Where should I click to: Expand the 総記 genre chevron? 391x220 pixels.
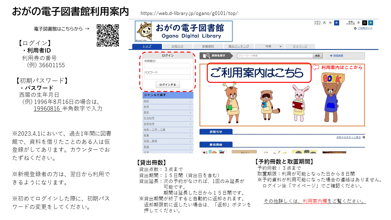[x=190, y=101]
